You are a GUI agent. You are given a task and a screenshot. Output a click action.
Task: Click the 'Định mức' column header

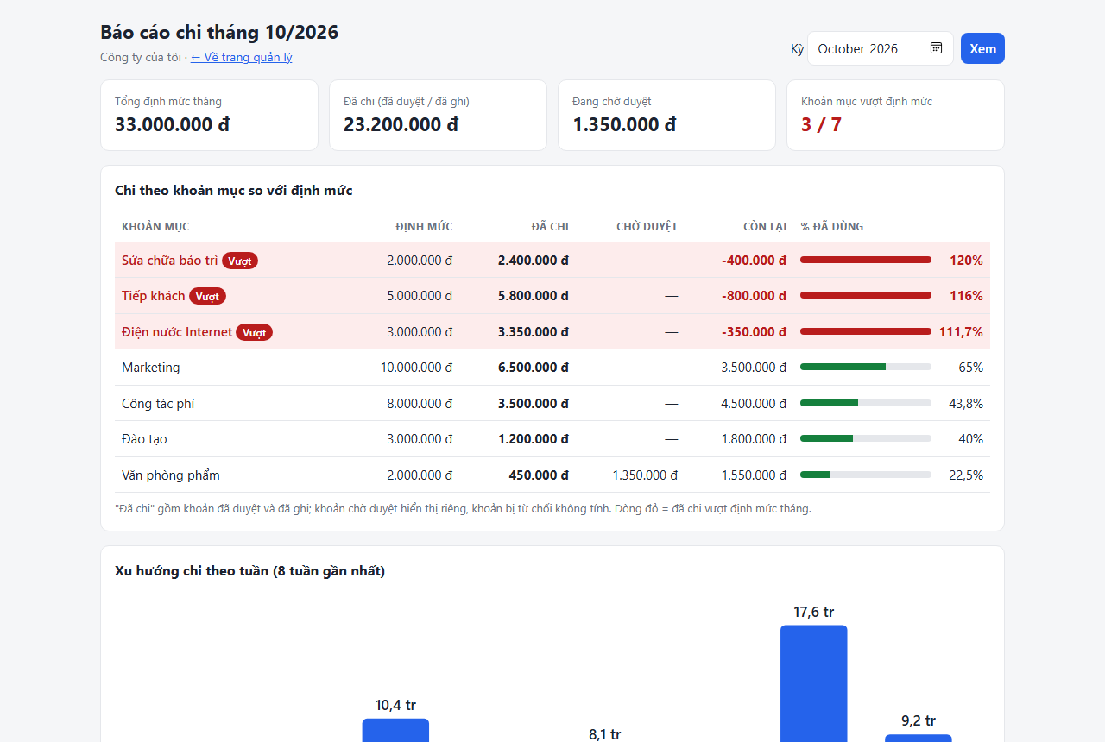click(424, 227)
